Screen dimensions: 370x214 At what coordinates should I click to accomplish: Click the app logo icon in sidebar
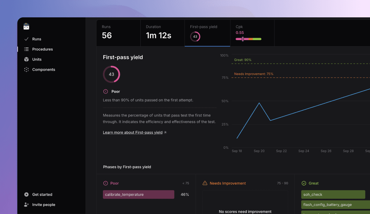pos(26,27)
